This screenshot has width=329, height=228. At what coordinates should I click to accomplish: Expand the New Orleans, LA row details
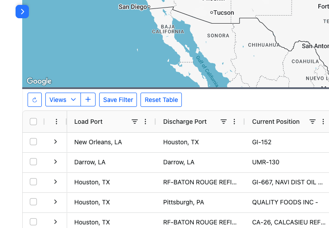tap(56, 142)
